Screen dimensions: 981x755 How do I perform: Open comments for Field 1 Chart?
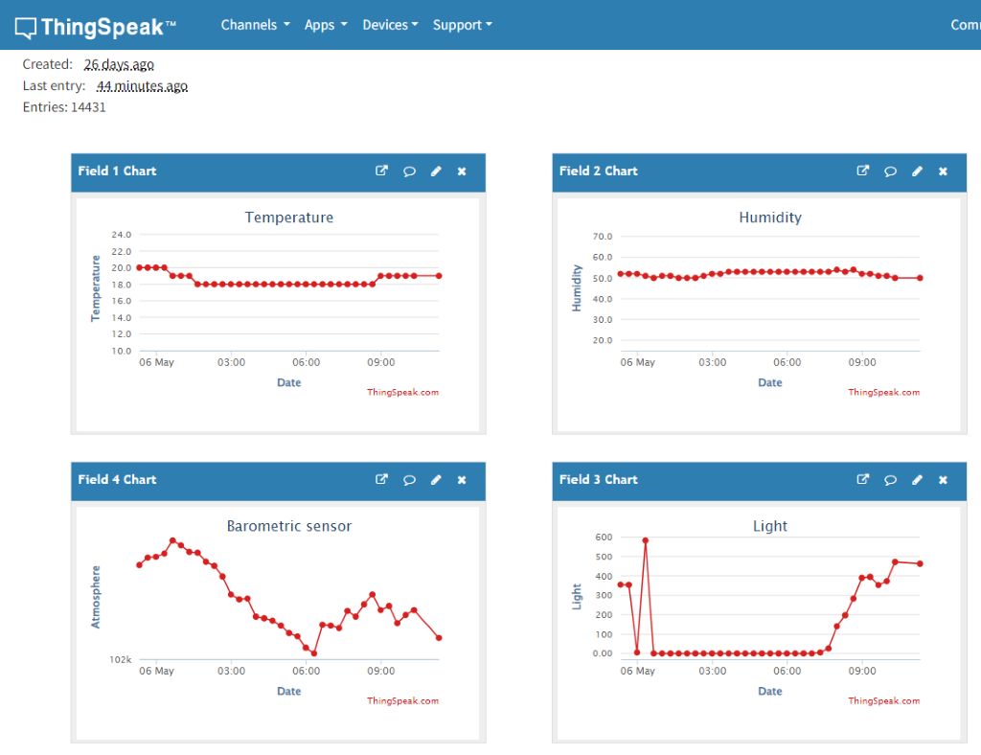click(409, 172)
